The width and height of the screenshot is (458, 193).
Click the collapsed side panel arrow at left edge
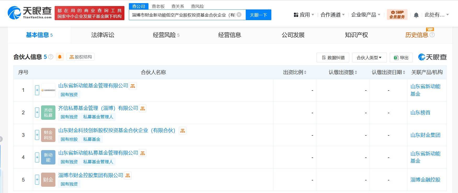pos(1,139)
